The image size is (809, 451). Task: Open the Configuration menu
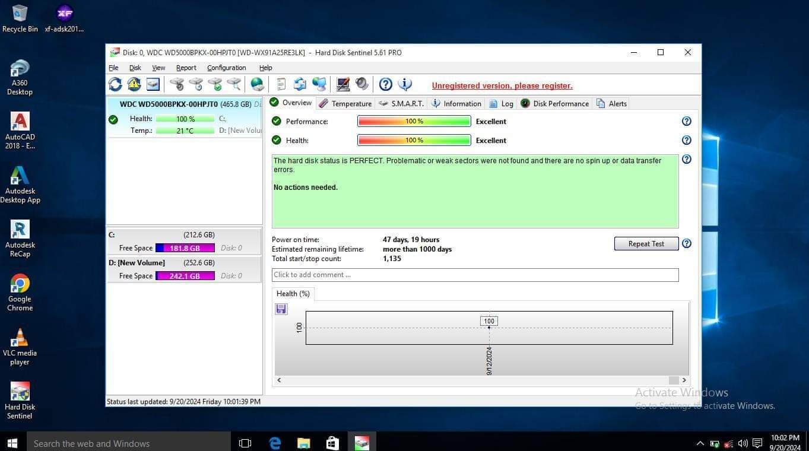click(226, 68)
